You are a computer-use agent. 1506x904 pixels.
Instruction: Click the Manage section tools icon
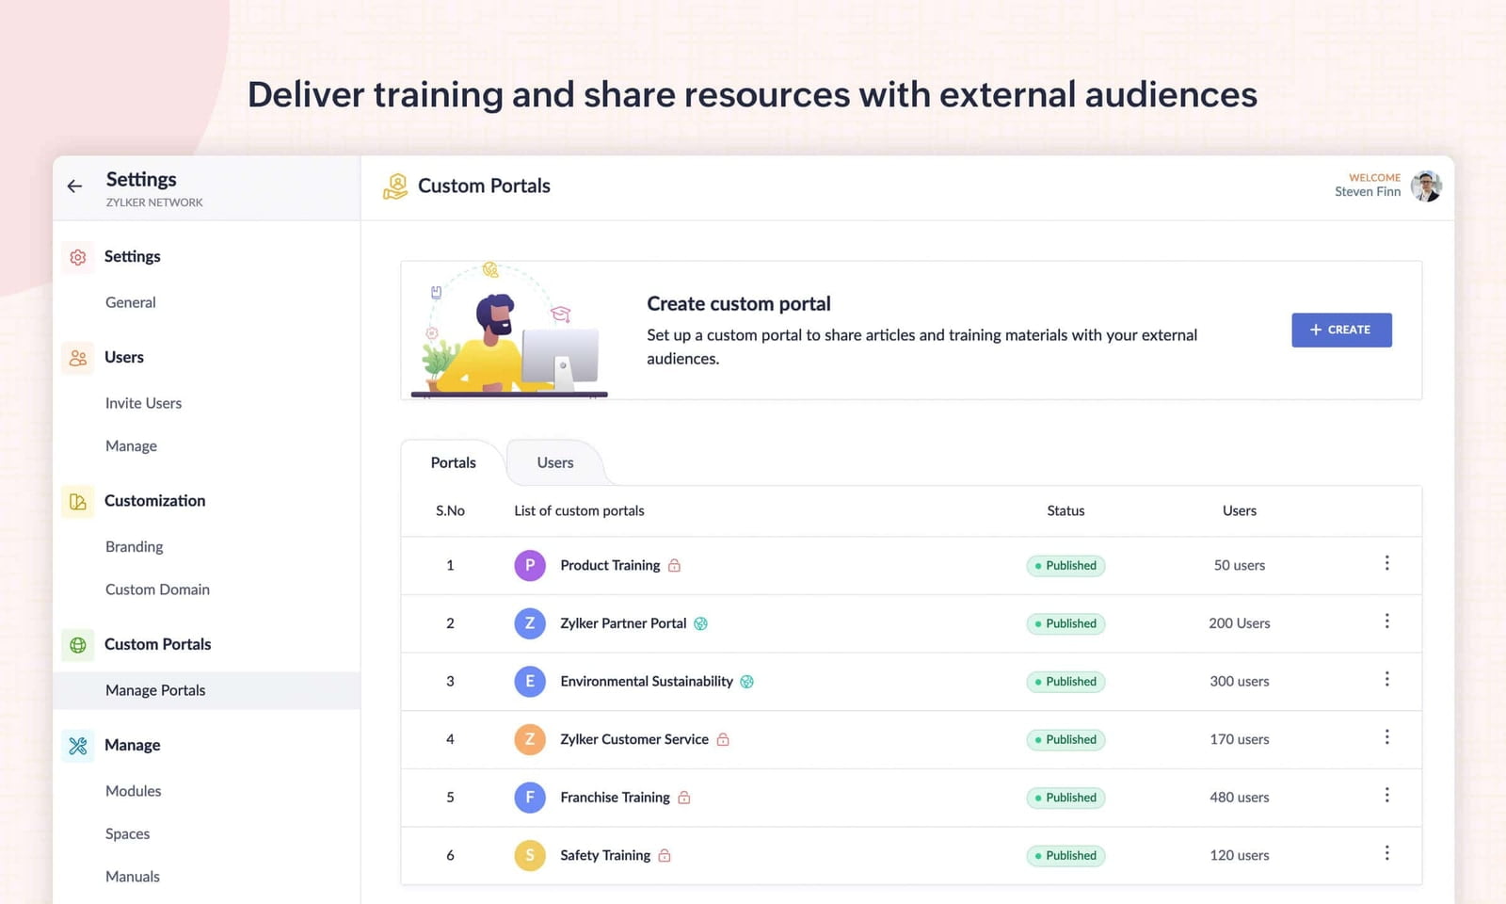click(78, 746)
